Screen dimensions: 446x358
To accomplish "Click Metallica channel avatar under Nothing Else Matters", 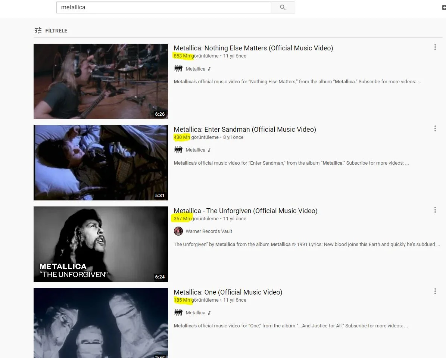I will point(178,69).
